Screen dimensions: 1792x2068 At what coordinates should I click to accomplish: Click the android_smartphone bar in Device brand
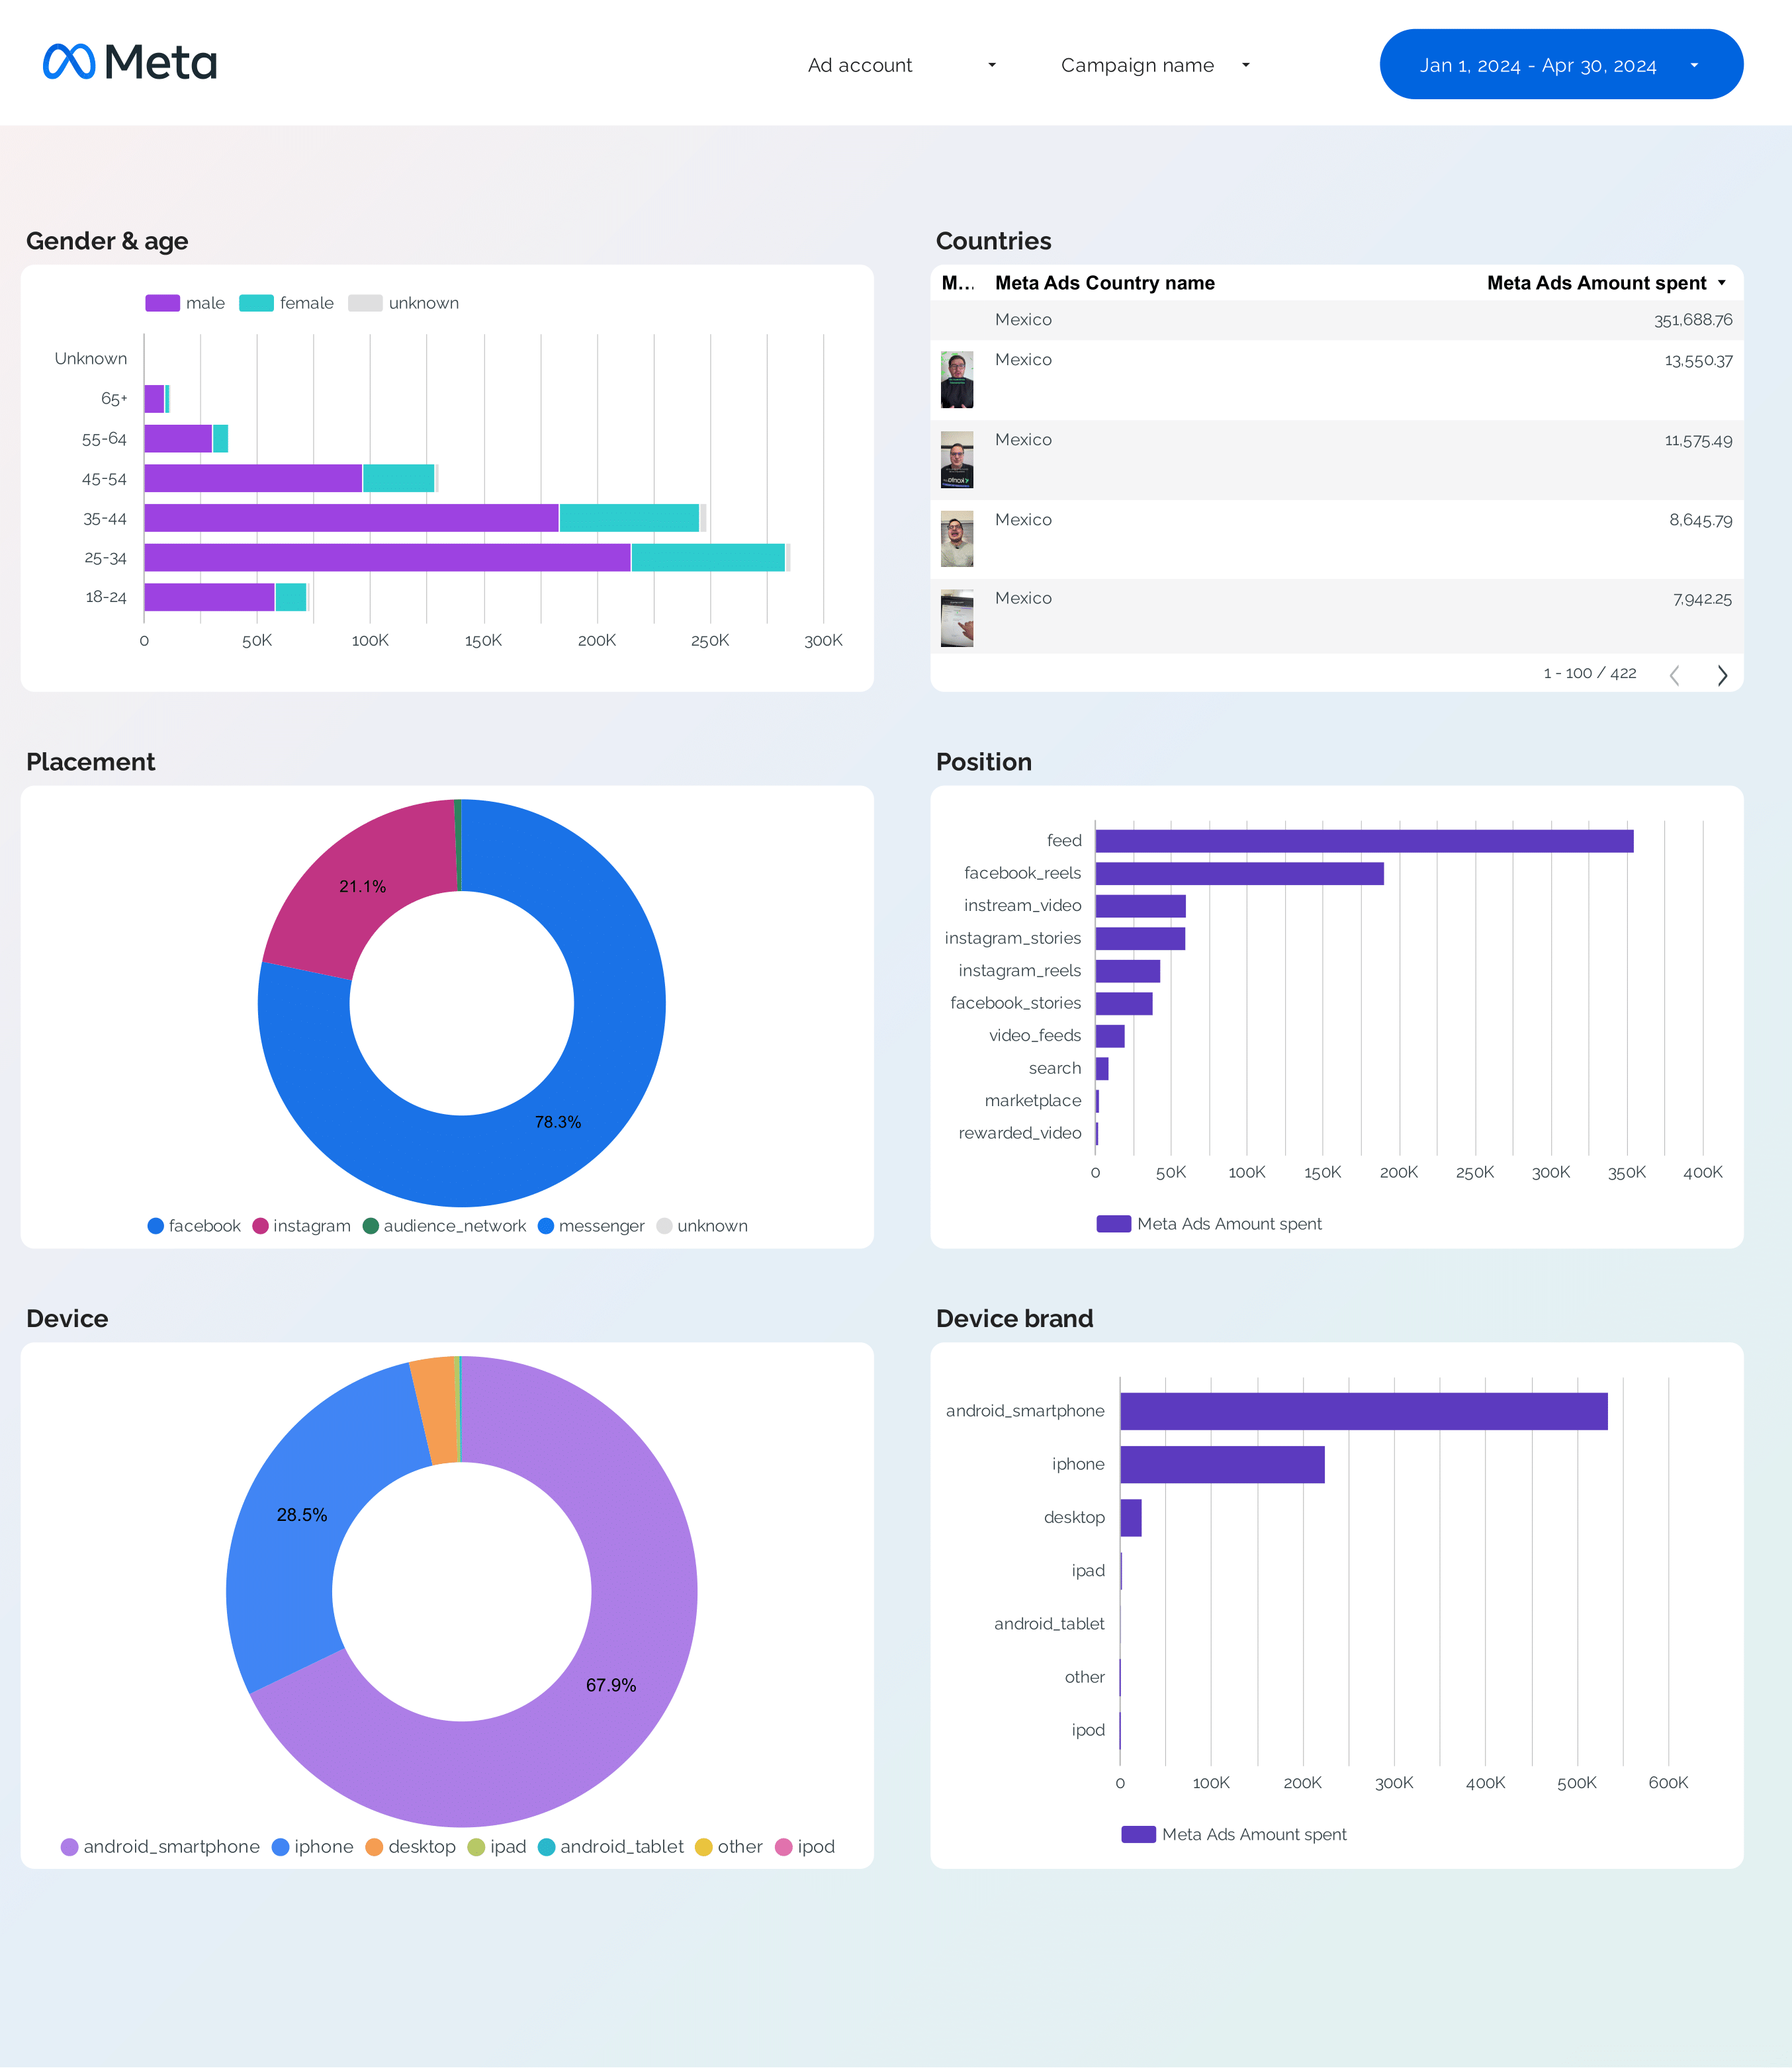click(1364, 1410)
